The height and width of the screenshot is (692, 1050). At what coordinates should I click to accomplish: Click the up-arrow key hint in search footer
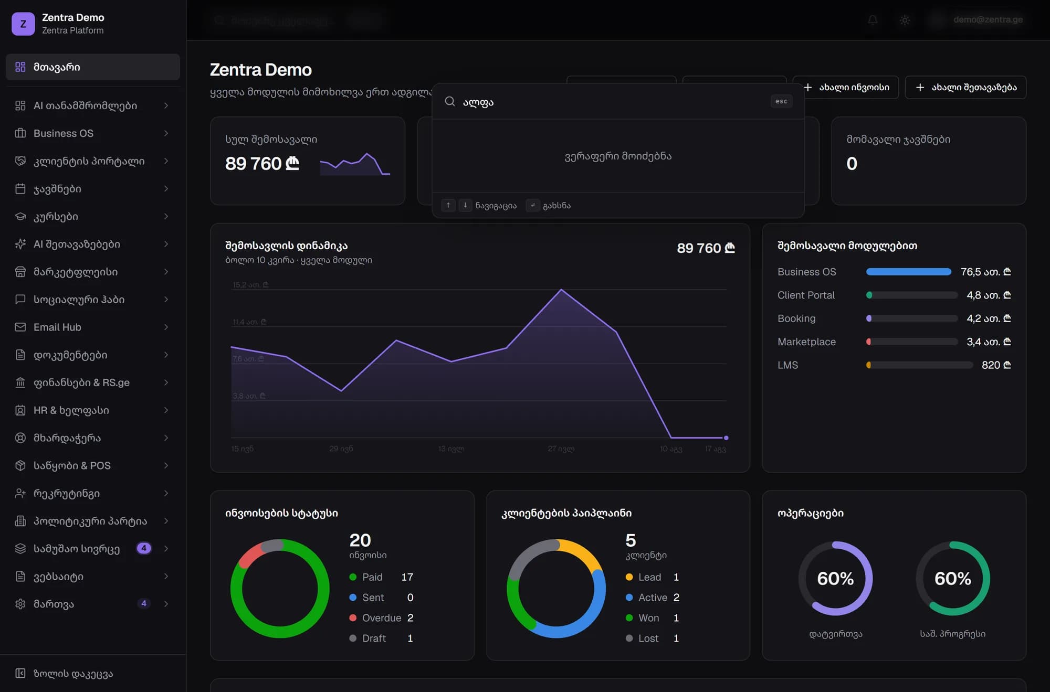(448, 205)
